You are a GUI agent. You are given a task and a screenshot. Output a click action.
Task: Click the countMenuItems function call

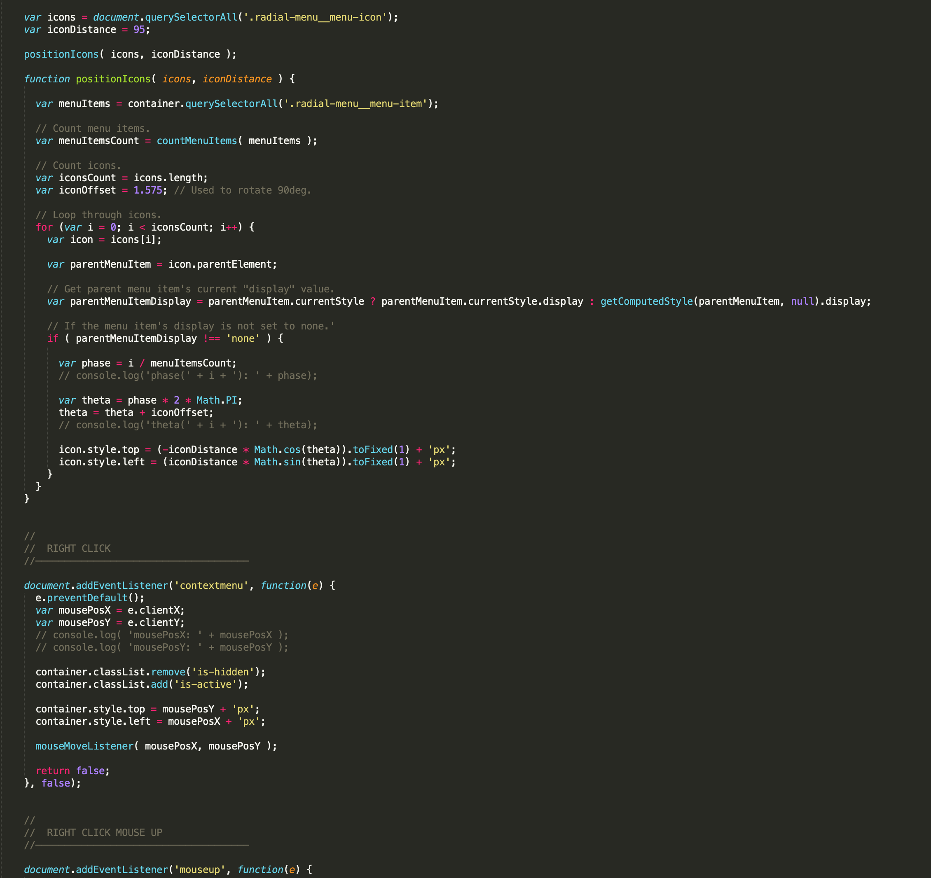coord(196,141)
